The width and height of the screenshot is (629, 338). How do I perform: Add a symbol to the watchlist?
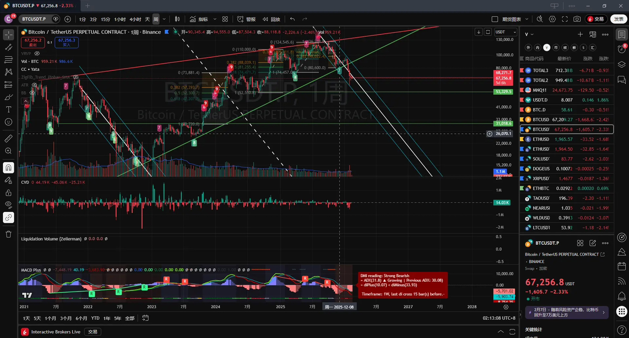[x=580, y=34]
